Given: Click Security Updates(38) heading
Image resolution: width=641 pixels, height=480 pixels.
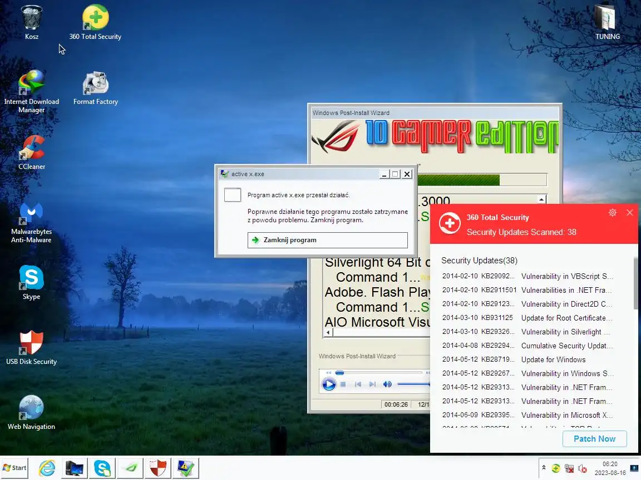Looking at the screenshot, I should pos(479,261).
